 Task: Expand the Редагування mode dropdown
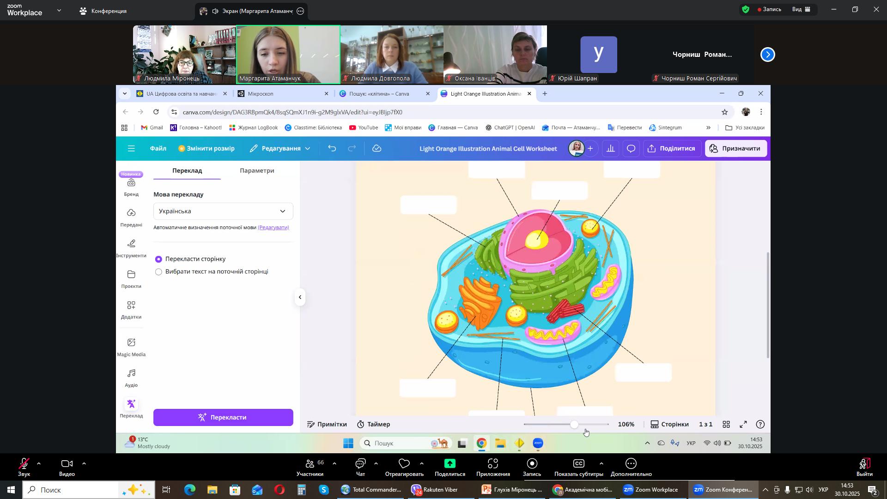(x=280, y=149)
